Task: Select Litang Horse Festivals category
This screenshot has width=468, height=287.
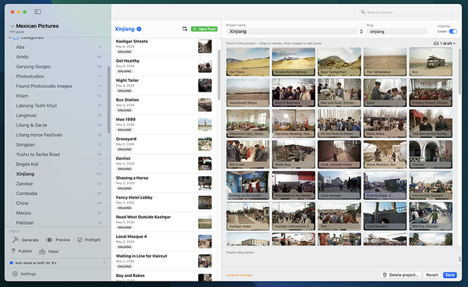Action: 58,135
